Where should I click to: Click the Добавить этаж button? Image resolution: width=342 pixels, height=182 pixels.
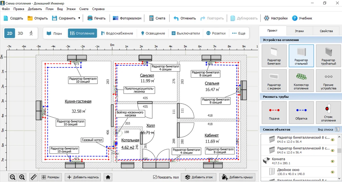tap(199, 177)
